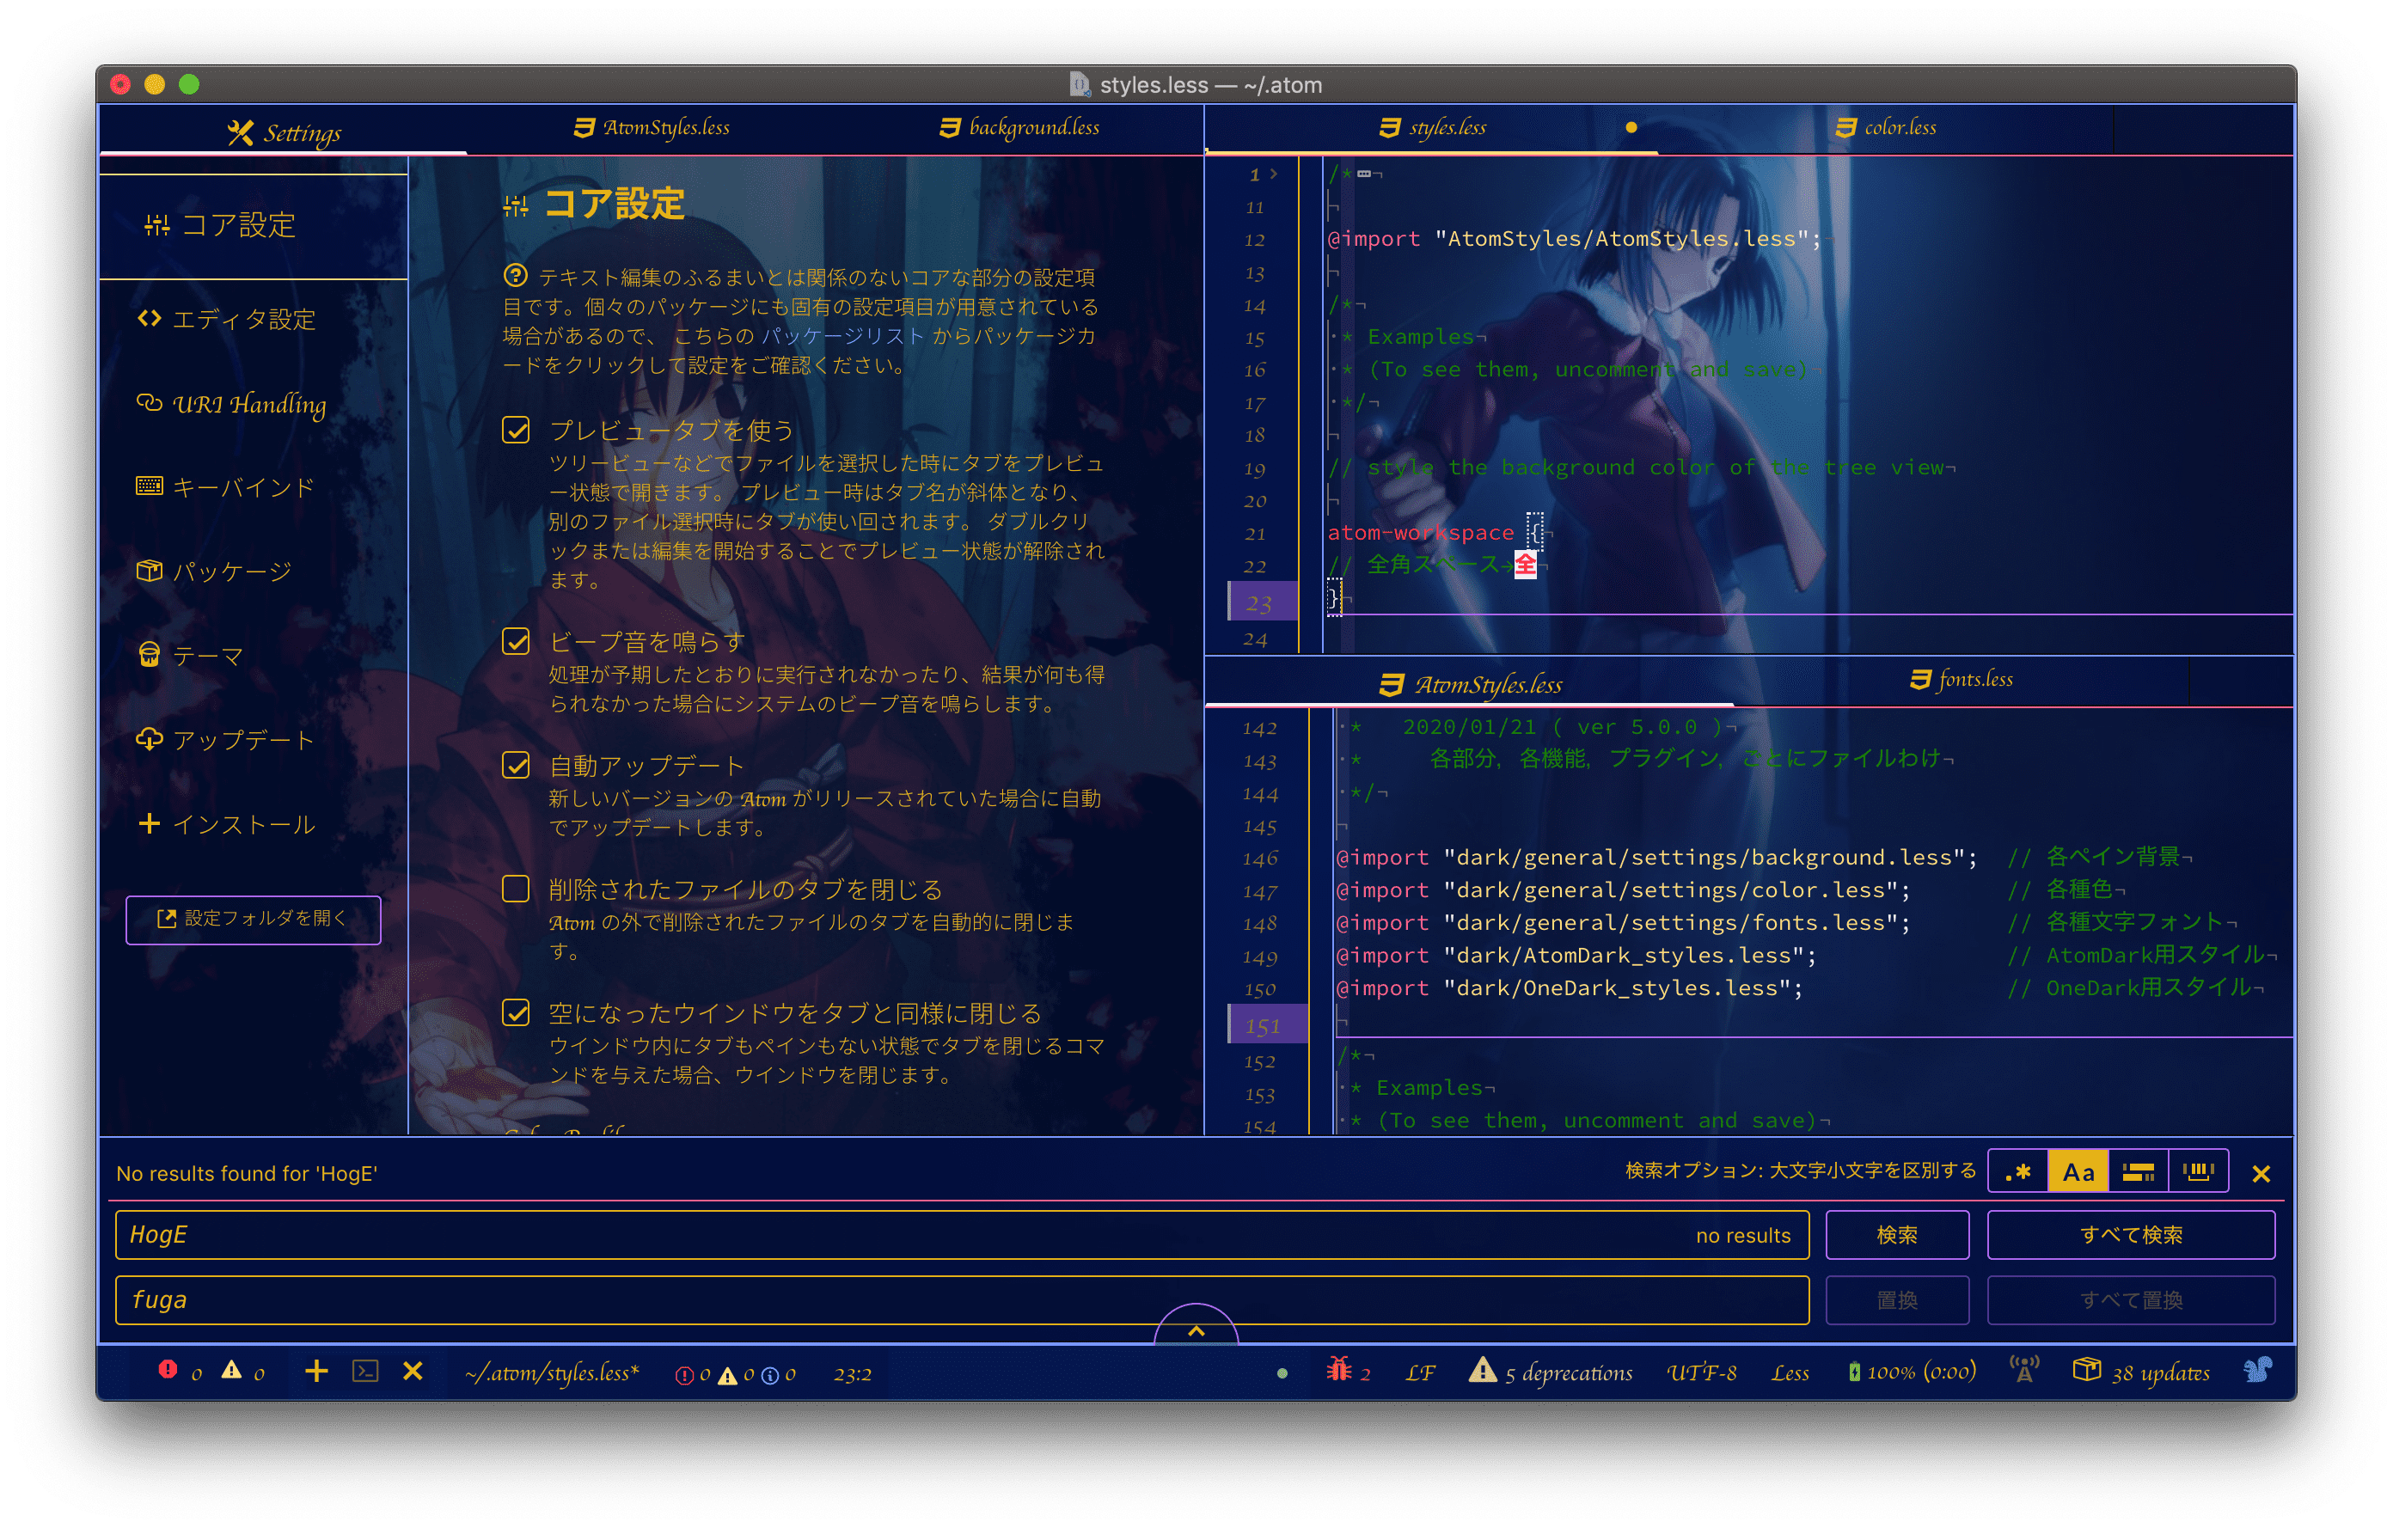Screen dimensions: 2393x1528
Task: Toggle ビープ音を鳴らす checkbox
Action: coord(516,642)
